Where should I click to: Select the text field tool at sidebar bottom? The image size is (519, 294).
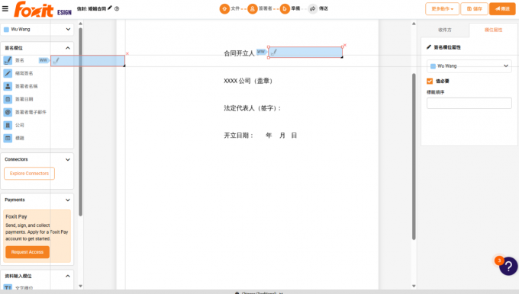(x=8, y=288)
